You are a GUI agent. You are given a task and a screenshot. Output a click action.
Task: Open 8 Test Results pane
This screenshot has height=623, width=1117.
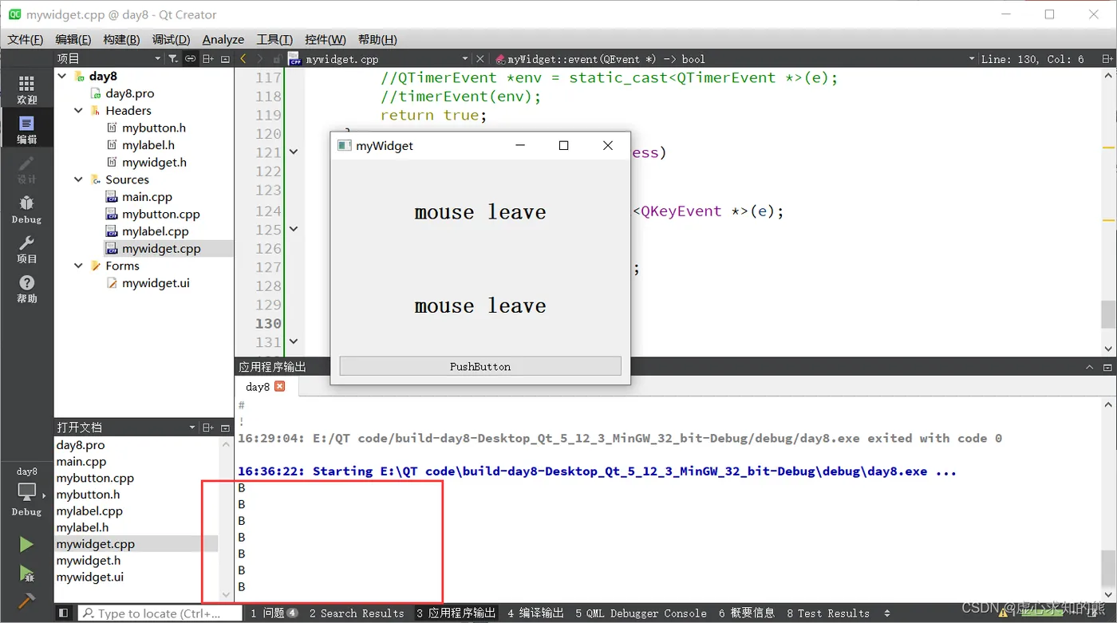827,613
